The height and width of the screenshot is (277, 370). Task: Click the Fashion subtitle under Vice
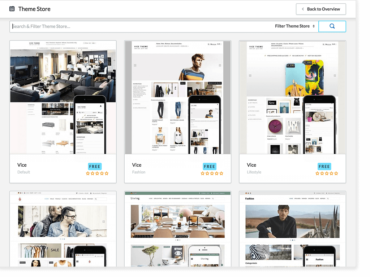[x=139, y=172]
